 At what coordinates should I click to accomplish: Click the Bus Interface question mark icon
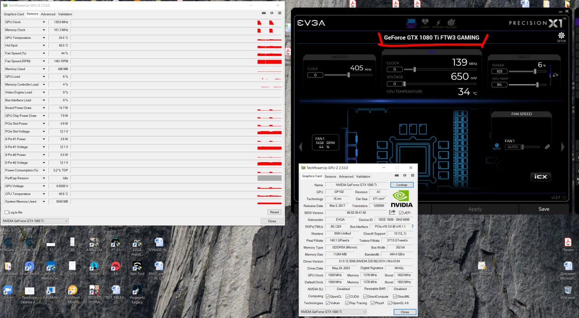(x=412, y=226)
